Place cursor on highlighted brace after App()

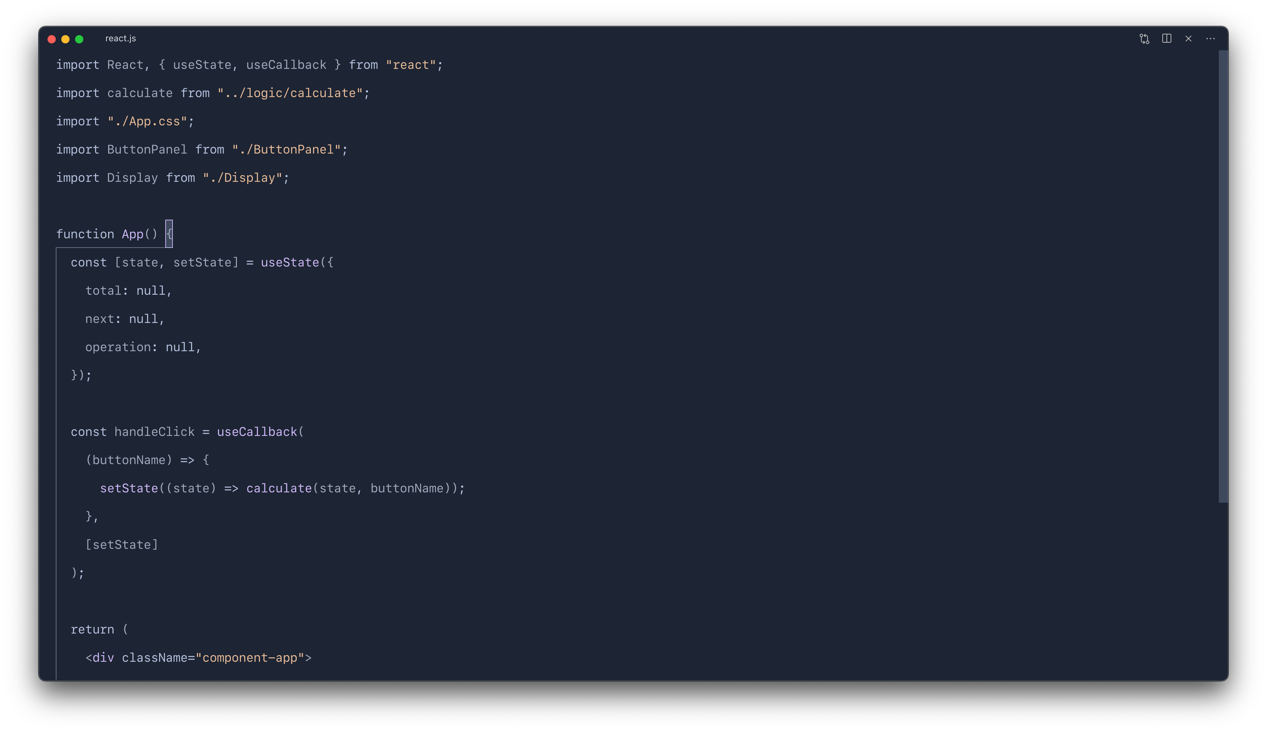(x=169, y=234)
